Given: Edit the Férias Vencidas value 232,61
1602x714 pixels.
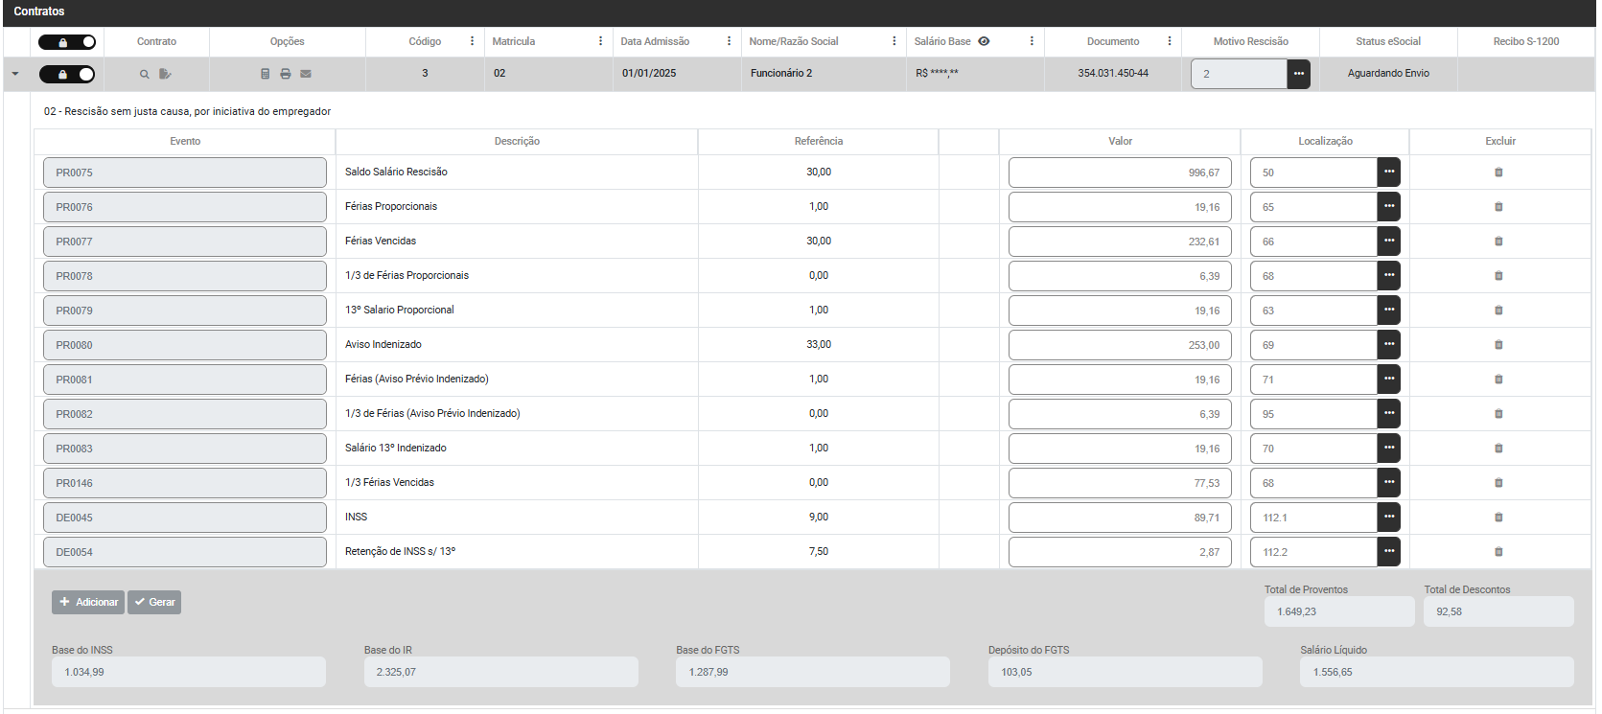Looking at the screenshot, I should point(1120,242).
